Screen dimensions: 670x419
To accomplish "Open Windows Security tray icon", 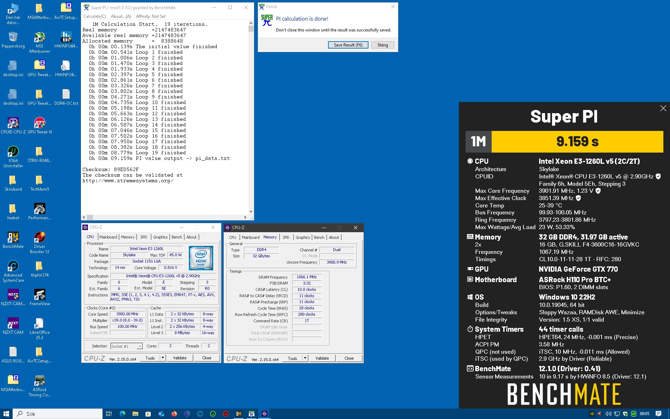I will 625,414.
